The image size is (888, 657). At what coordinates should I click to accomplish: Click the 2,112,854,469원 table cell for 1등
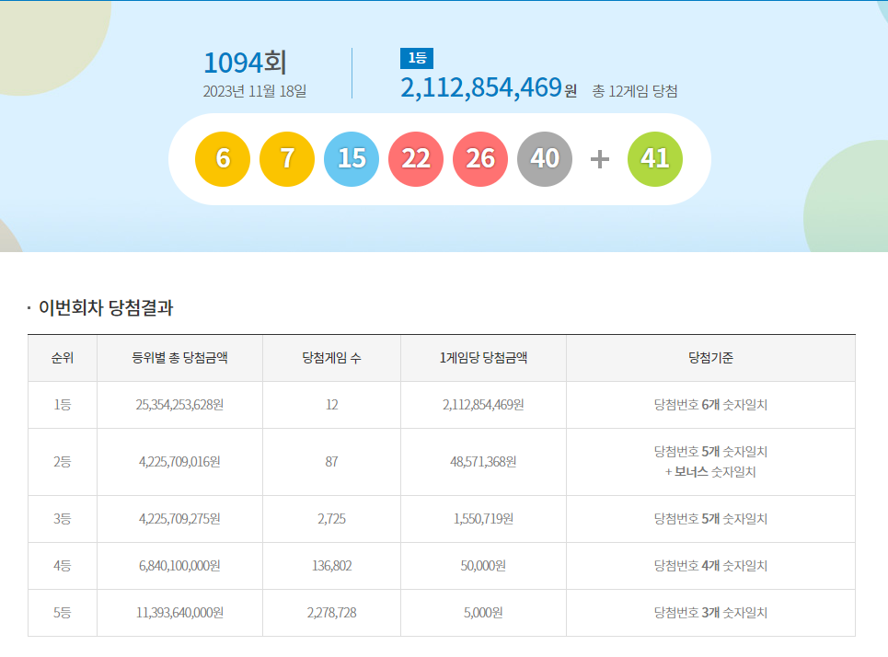point(483,405)
